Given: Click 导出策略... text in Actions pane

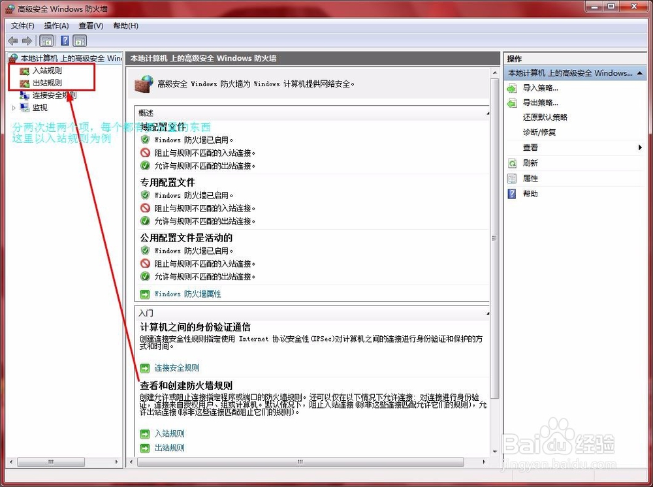Looking at the screenshot, I should pyautogui.click(x=541, y=102).
